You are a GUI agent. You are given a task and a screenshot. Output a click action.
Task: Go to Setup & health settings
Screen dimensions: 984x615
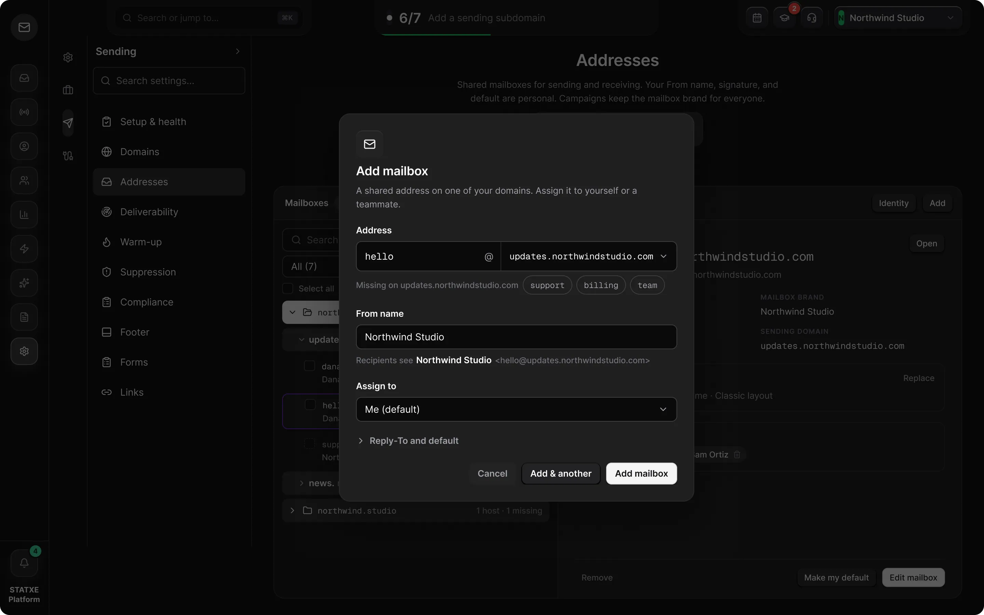[169, 122]
